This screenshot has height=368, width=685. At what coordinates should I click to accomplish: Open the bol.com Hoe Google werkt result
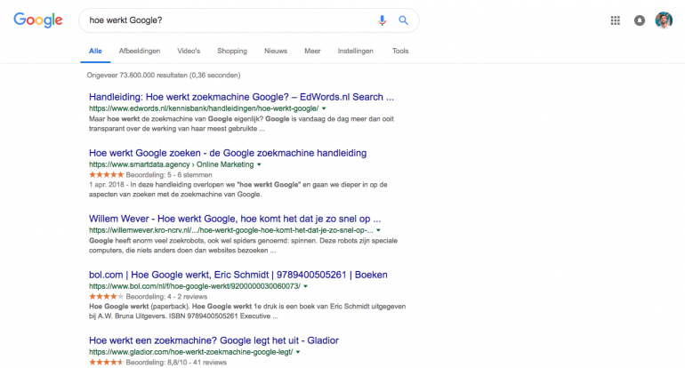238,275
